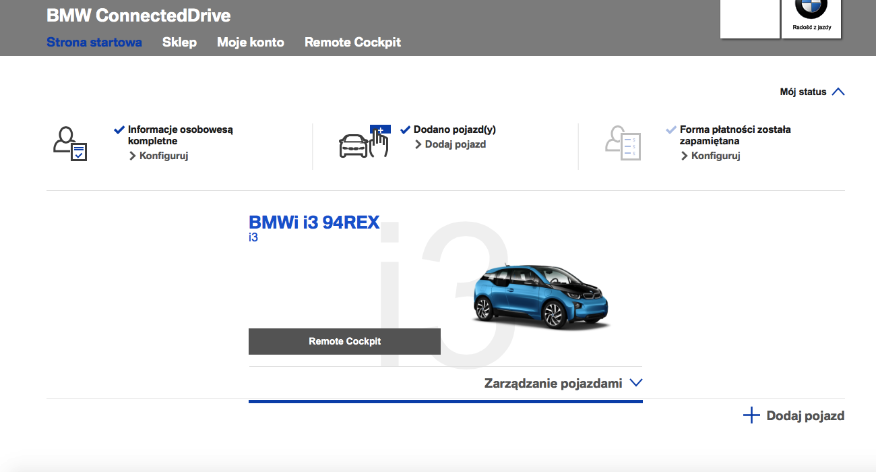Click Dodaj pojazd with plus sign
Screen dimensions: 876x472
pyautogui.click(x=794, y=415)
